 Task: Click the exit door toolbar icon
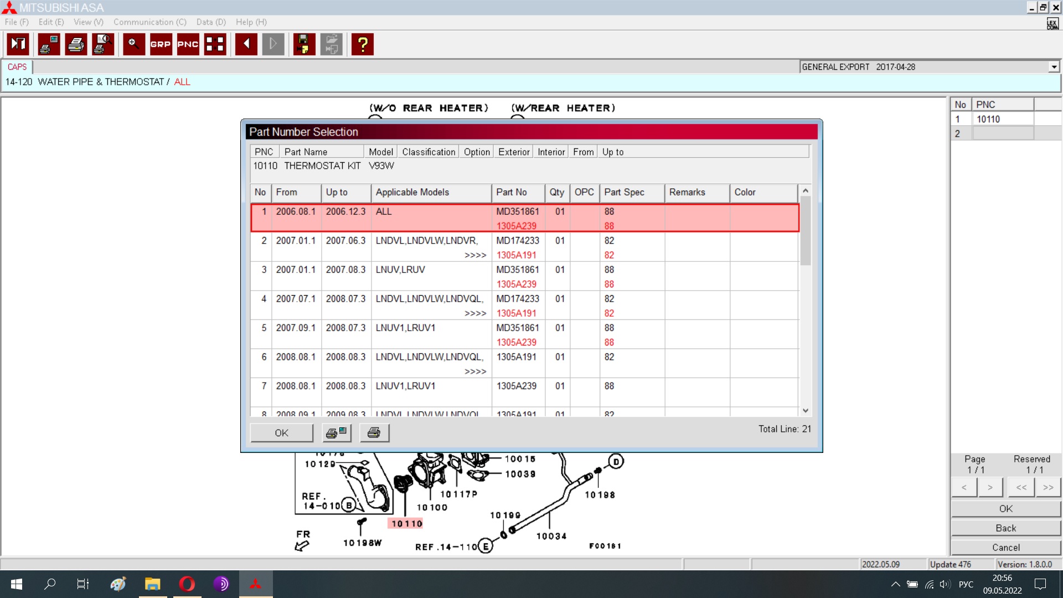tap(18, 44)
